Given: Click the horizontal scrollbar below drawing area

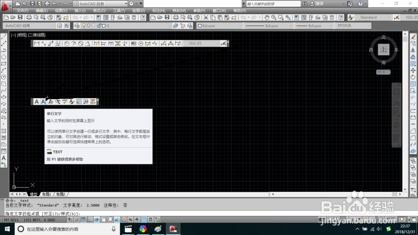Looking at the screenshot, I should [x=336, y=194].
